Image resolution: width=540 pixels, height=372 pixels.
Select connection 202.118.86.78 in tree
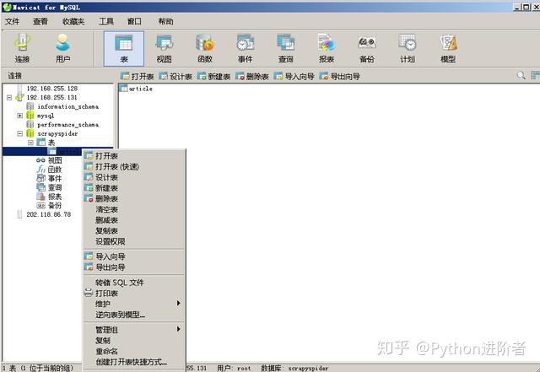click(x=49, y=214)
